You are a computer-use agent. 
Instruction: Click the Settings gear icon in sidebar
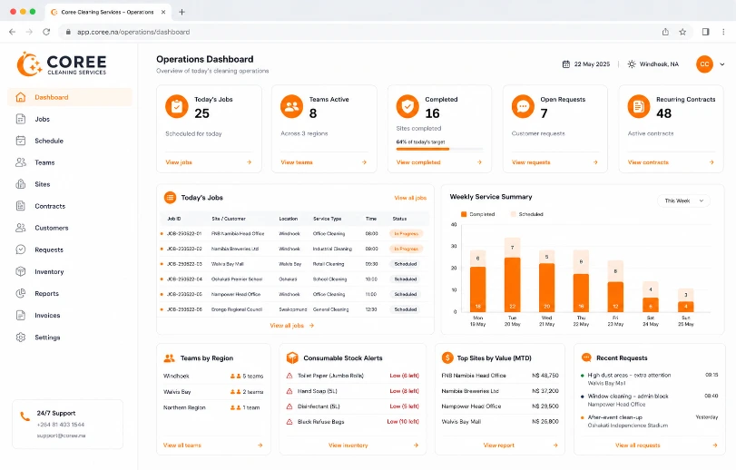coord(21,338)
